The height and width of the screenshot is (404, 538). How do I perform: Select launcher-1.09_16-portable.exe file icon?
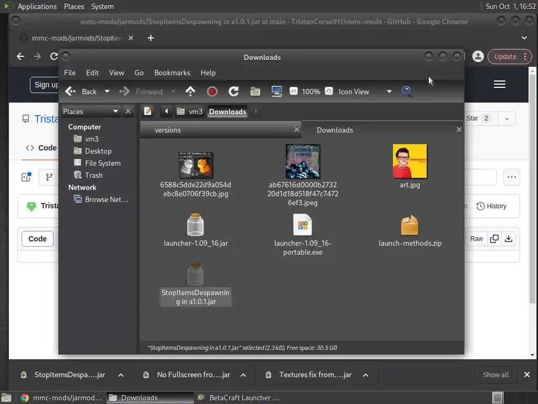(303, 225)
